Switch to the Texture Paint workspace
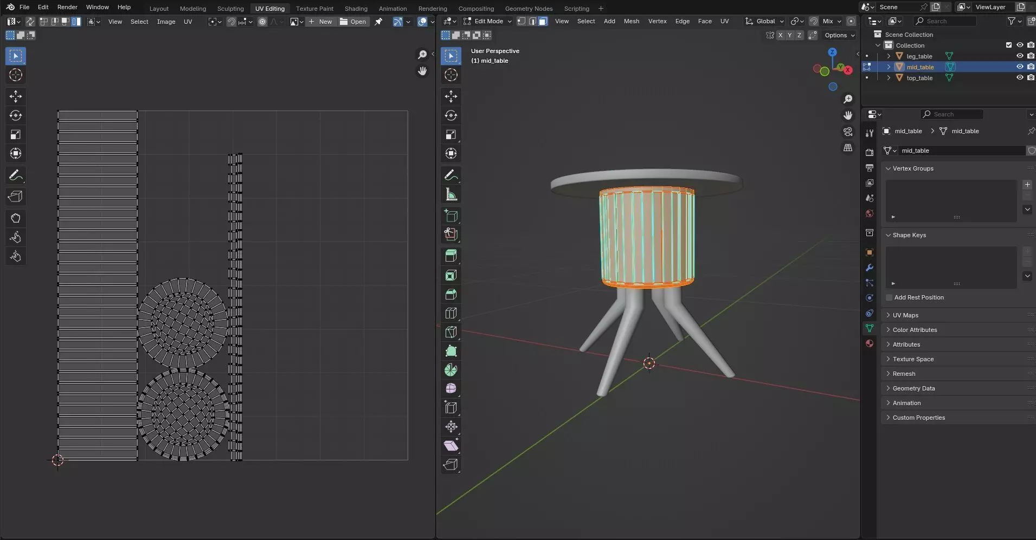1036x540 pixels. 314,8
